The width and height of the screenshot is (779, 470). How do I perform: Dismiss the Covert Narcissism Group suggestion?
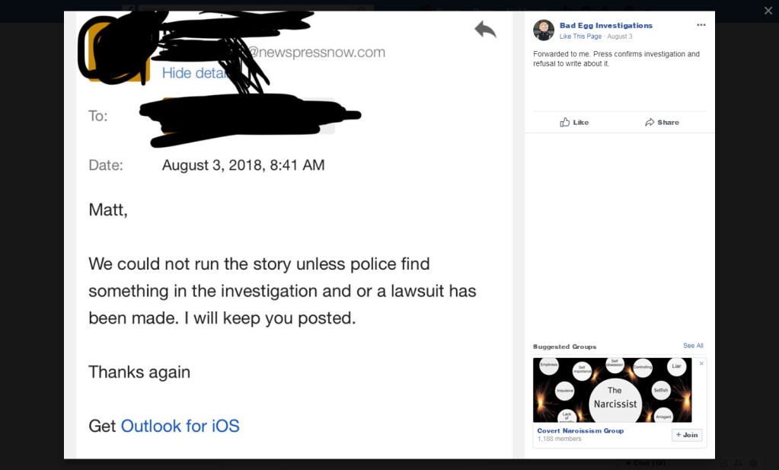701,363
